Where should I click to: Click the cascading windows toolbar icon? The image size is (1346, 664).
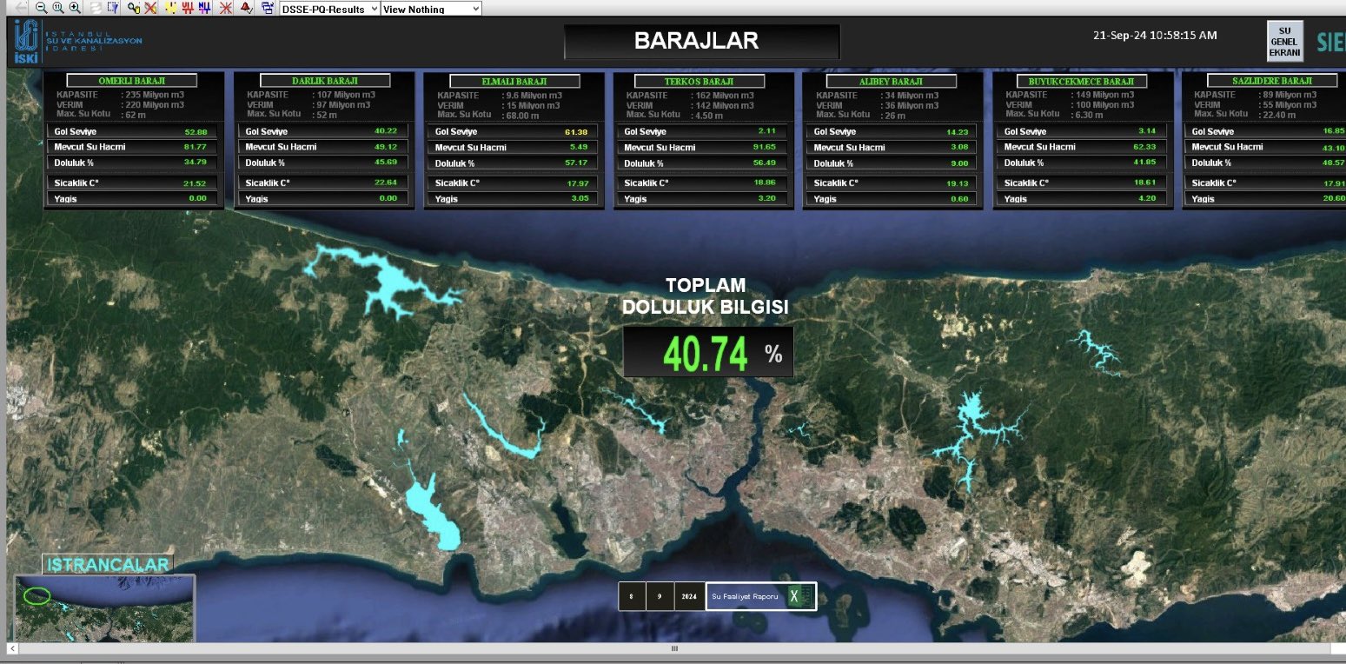click(267, 8)
